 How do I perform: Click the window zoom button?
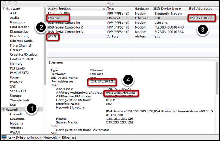click(x=15, y=3)
